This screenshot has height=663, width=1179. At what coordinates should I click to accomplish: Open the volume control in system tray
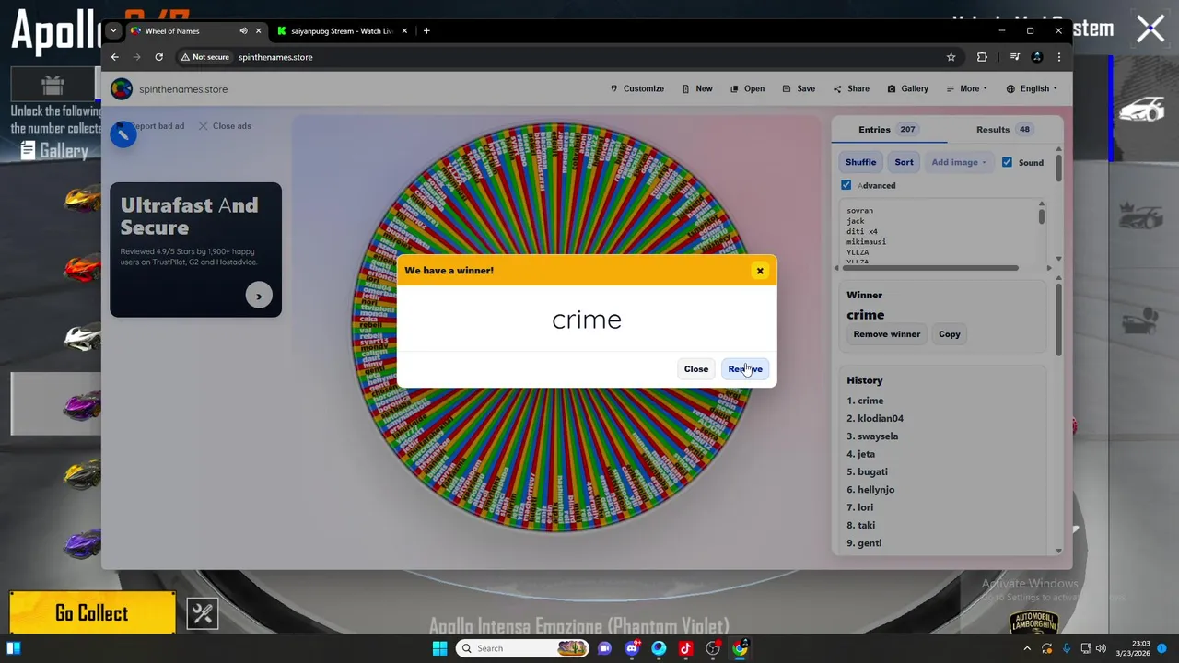point(1101,648)
